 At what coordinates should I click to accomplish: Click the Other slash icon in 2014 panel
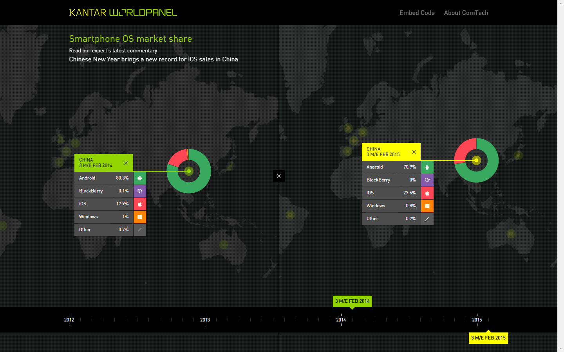(x=140, y=230)
